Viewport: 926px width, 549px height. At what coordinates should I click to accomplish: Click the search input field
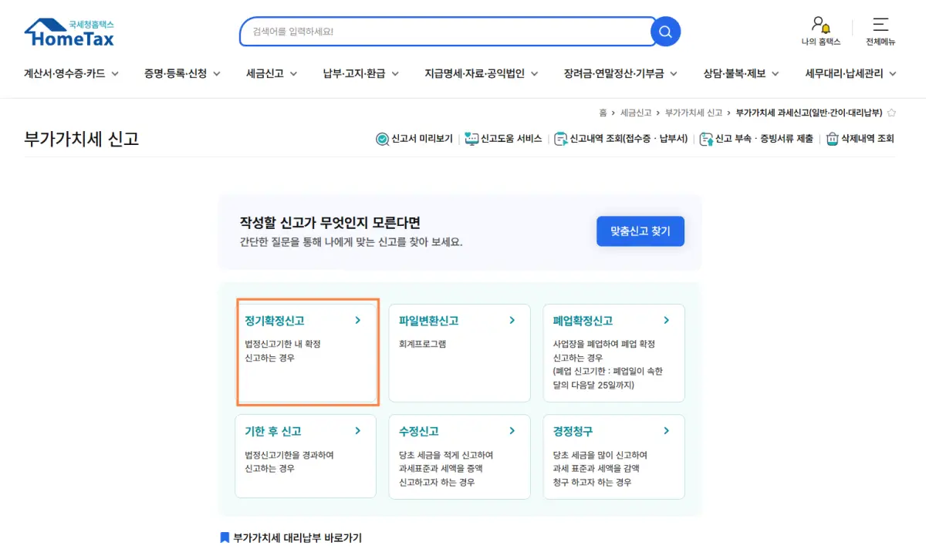click(x=448, y=32)
